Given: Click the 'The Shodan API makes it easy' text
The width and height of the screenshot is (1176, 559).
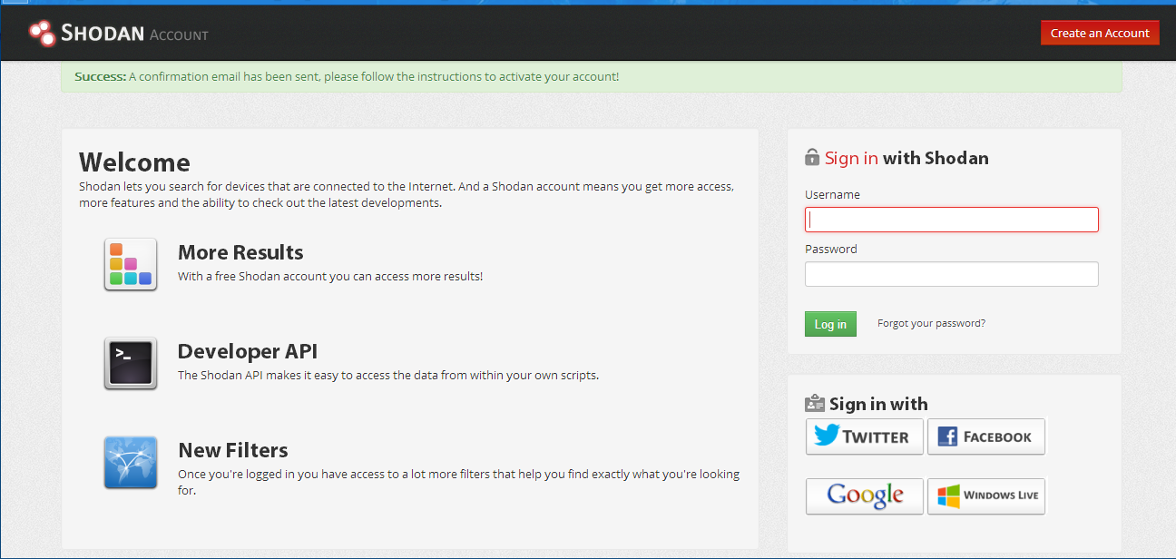Looking at the screenshot, I should (x=388, y=375).
